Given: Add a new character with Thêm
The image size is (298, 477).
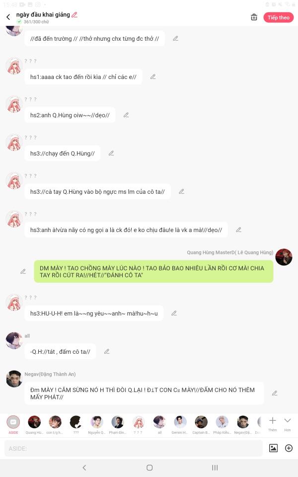Looking at the screenshot, I should (x=273, y=424).
